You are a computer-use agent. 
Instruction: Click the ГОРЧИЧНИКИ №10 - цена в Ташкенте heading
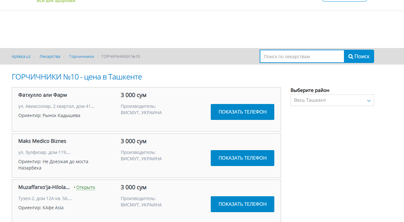[x=77, y=77]
